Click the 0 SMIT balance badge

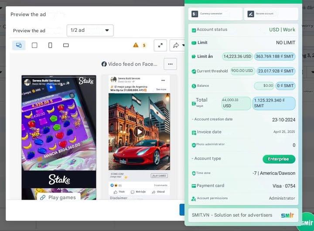(x=285, y=86)
